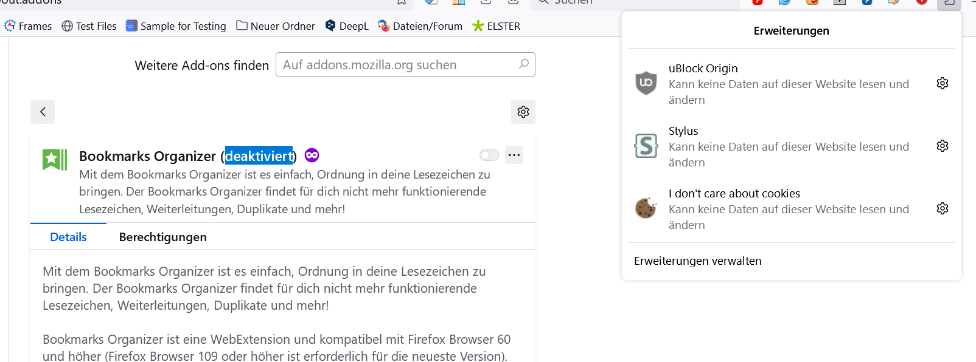Viewport: 976px width, 362px height.
Task: Click the purple mask badge beside Bookmarks Organizer
Action: [x=312, y=155]
